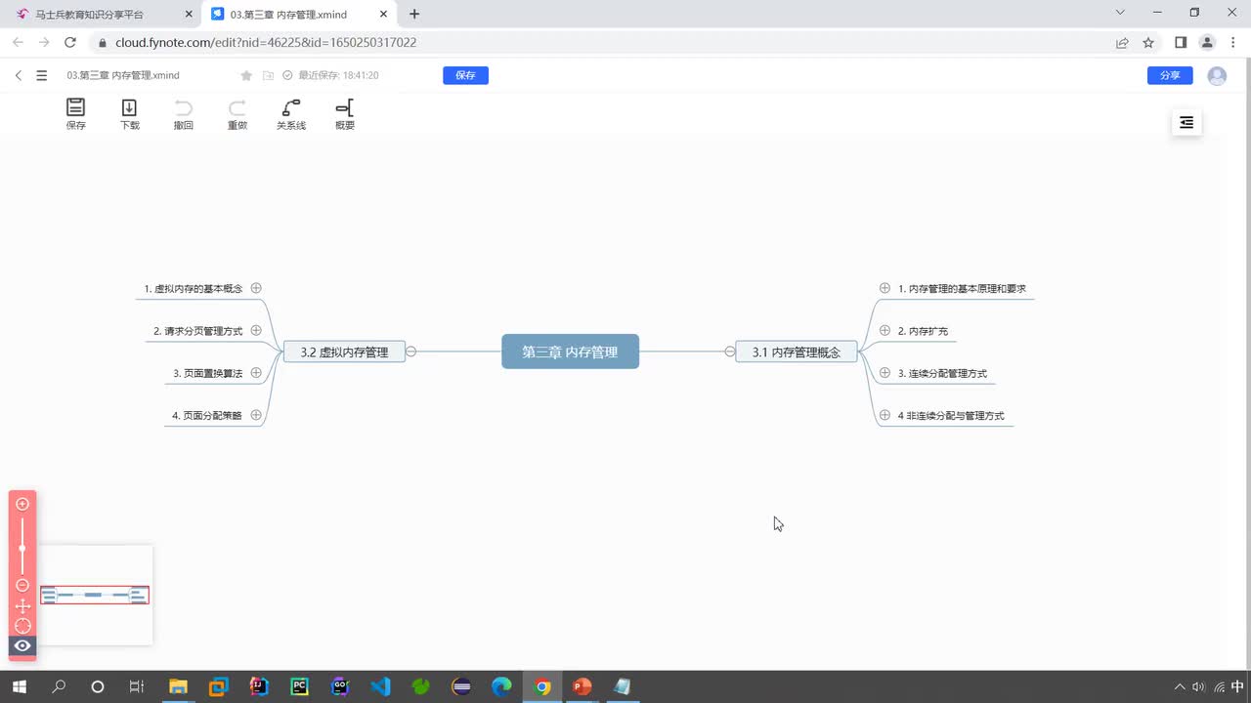The width and height of the screenshot is (1251, 703).
Task: Open the Chrome tab search dropdown arrow
Action: 1120,13
